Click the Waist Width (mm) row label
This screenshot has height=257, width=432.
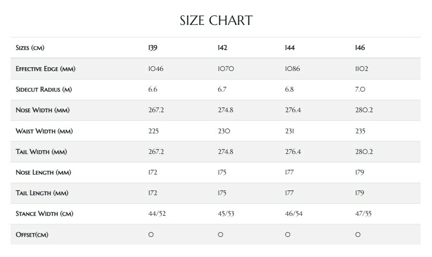click(x=44, y=131)
